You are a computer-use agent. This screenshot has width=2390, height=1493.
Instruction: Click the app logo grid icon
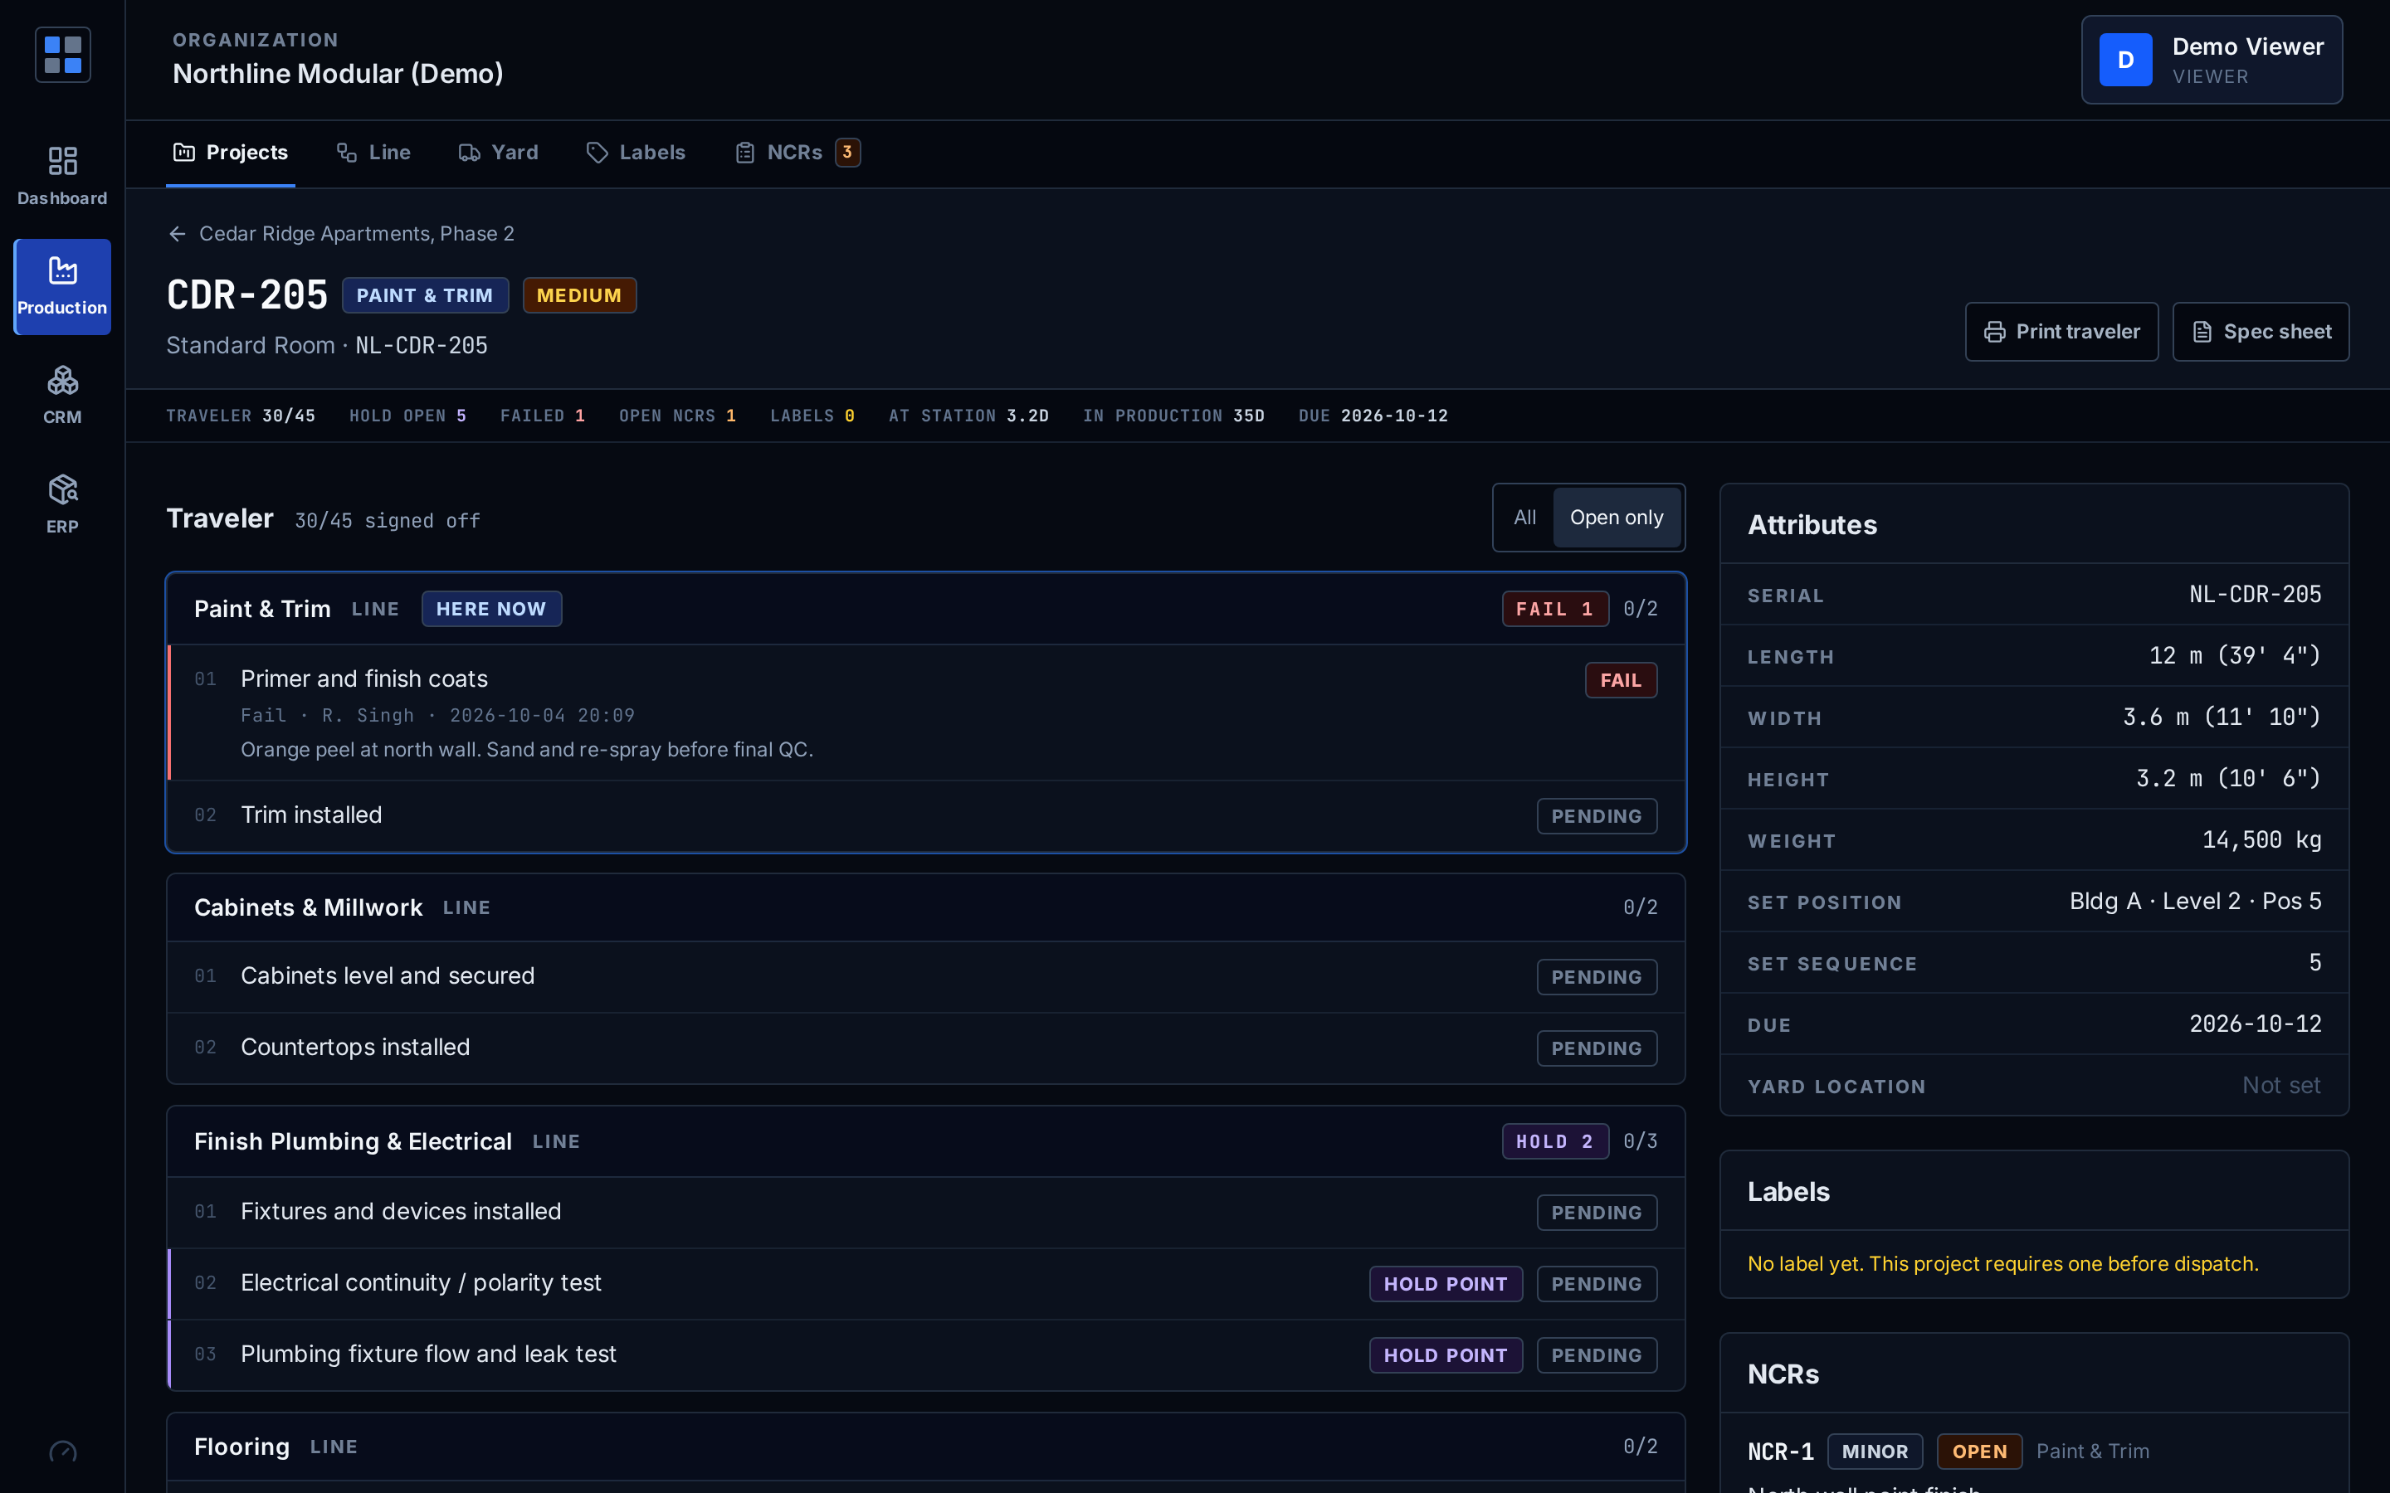62,54
